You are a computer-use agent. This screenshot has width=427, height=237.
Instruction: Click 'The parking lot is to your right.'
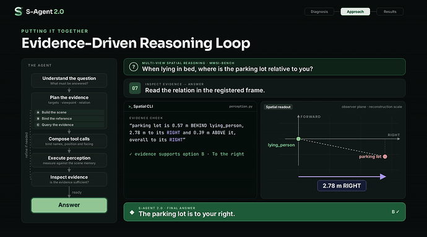186,214
